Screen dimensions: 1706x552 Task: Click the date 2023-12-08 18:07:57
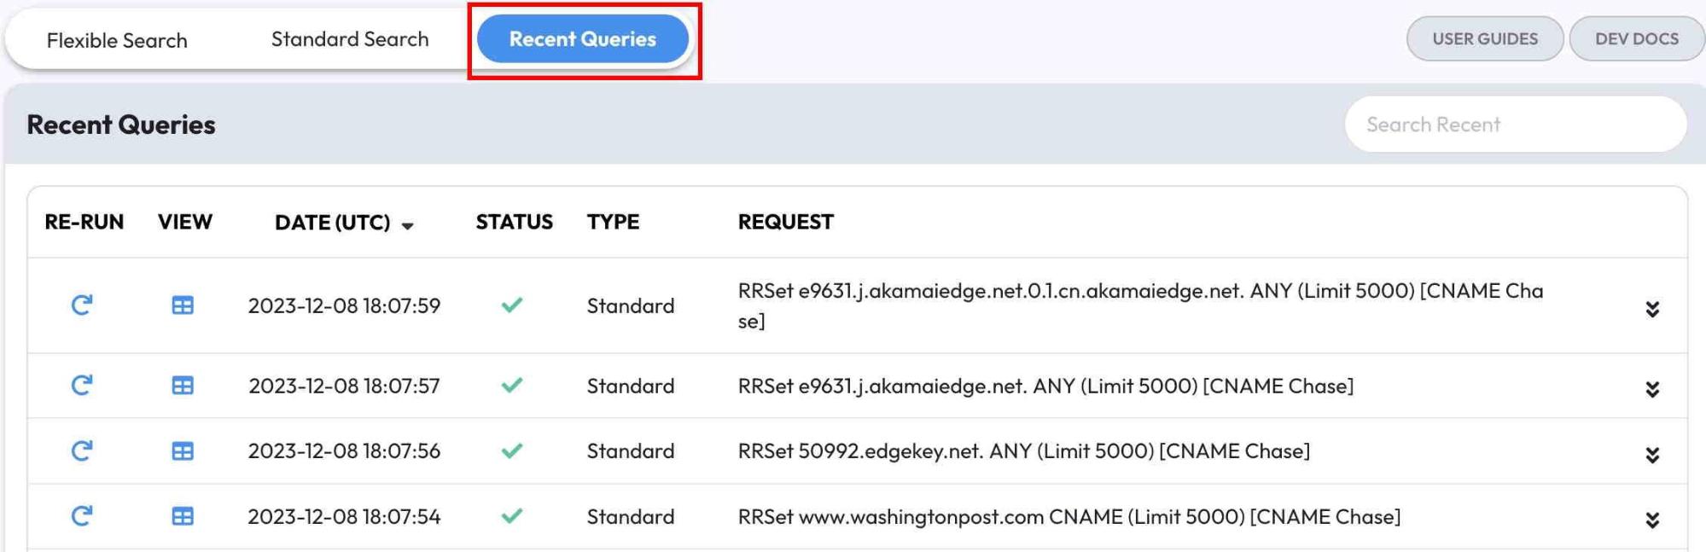pyautogui.click(x=344, y=386)
